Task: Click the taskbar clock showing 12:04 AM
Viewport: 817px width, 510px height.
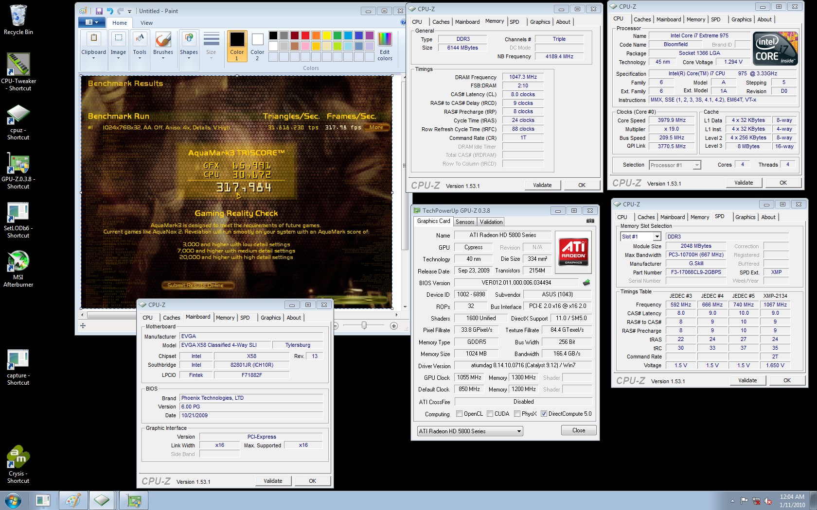Action: pyautogui.click(x=792, y=501)
